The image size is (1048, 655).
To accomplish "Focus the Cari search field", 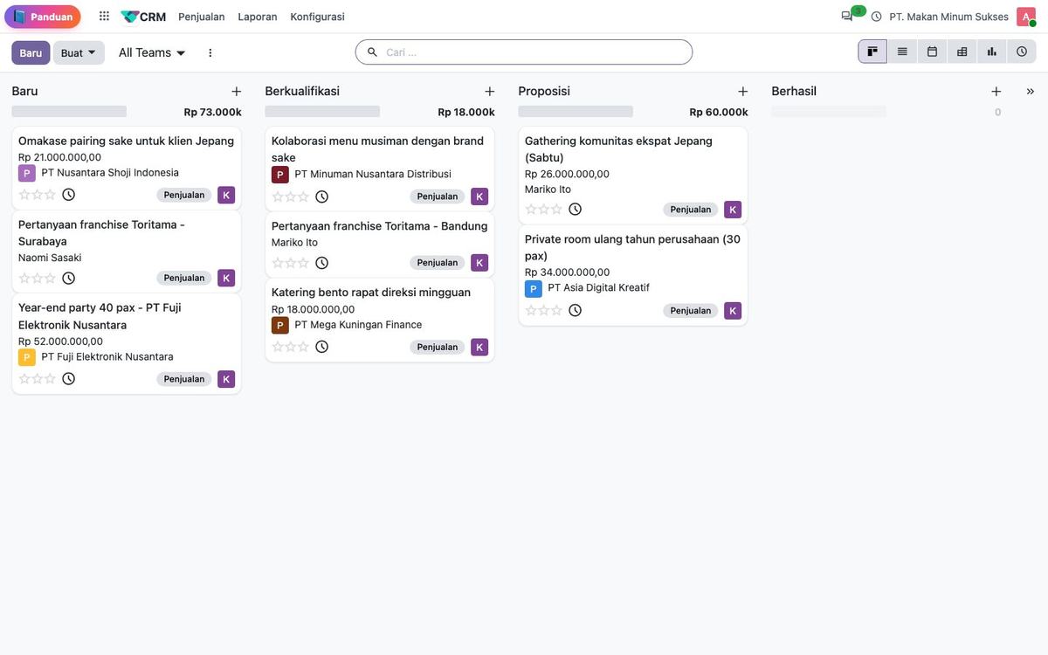I will pyautogui.click(x=524, y=52).
